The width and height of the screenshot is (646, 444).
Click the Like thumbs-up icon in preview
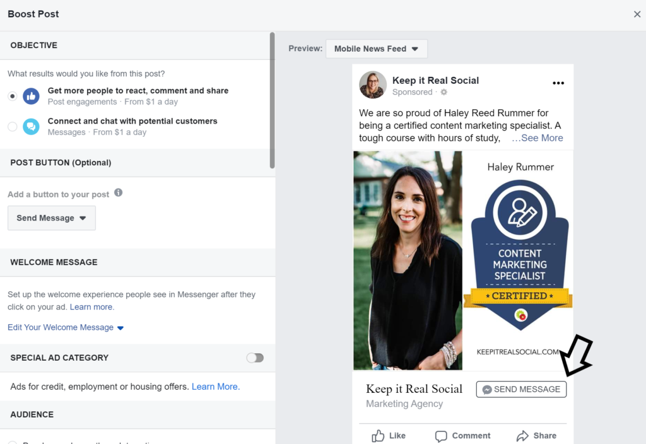(378, 436)
